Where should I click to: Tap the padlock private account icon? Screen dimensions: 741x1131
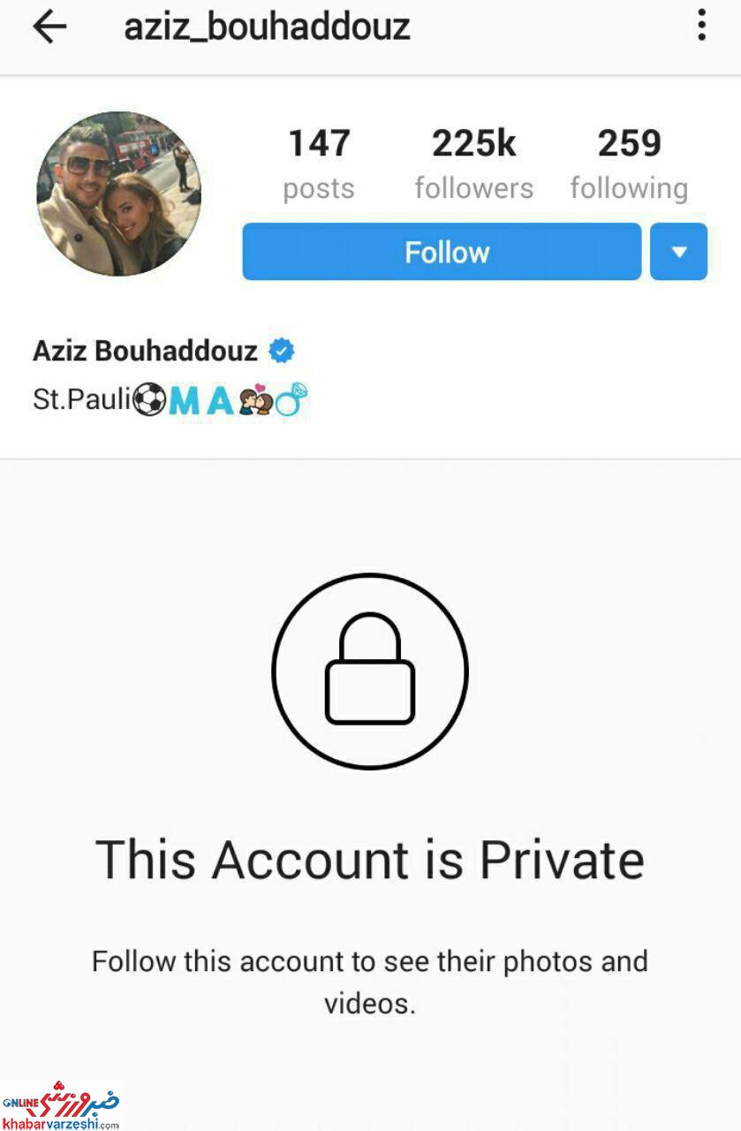(369, 671)
